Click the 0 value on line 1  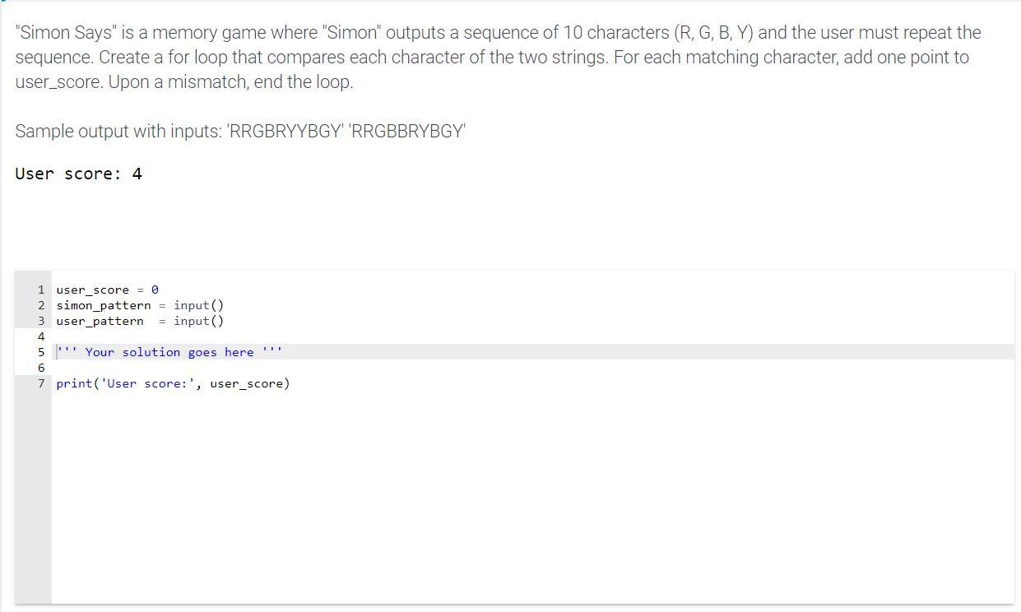click(x=155, y=290)
